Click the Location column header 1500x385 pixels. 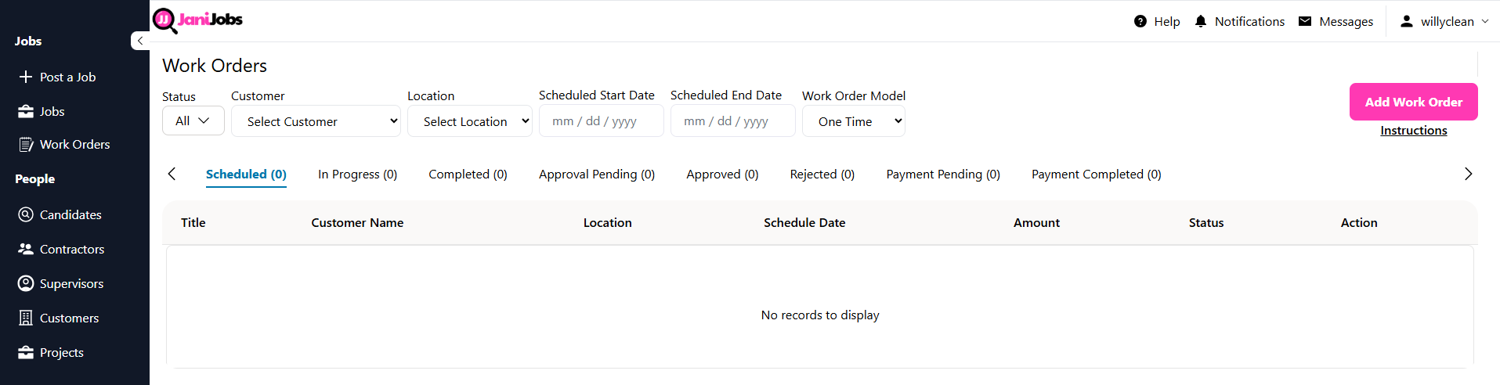tap(607, 223)
